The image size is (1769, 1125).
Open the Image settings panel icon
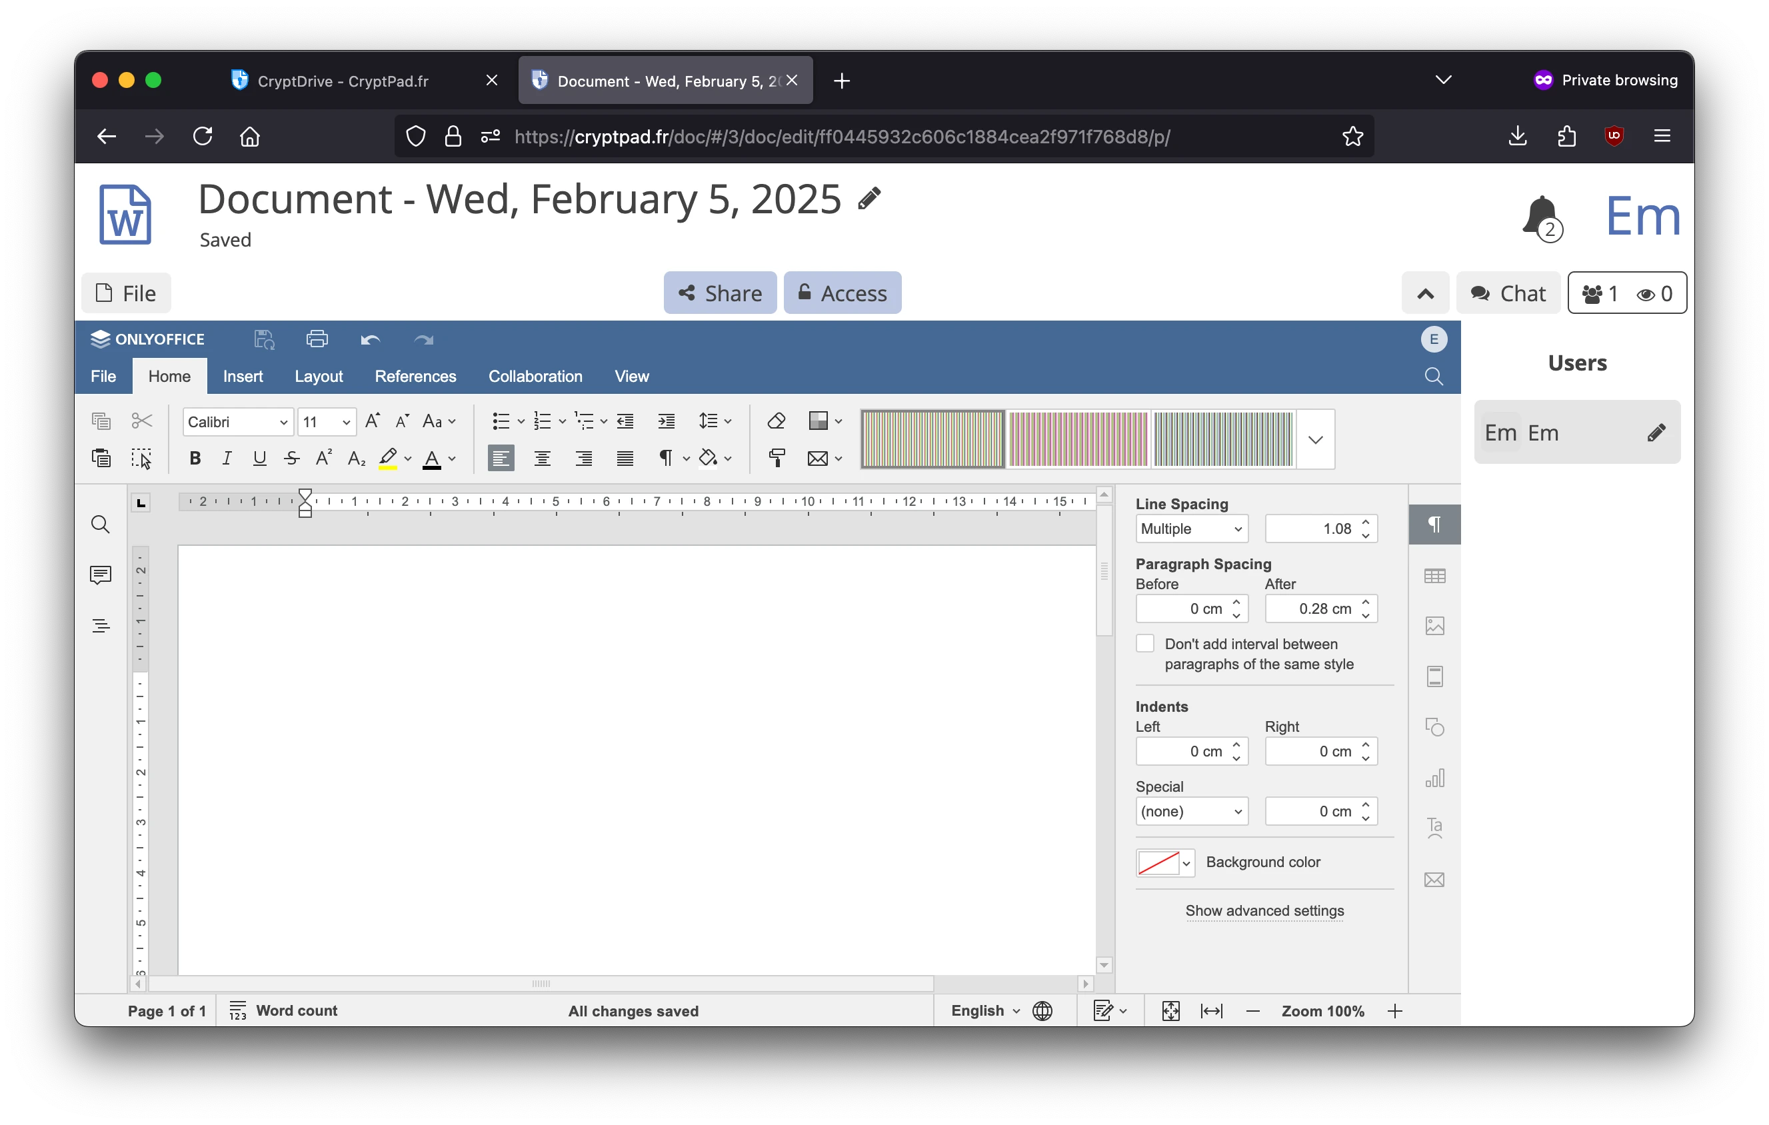pyautogui.click(x=1434, y=625)
